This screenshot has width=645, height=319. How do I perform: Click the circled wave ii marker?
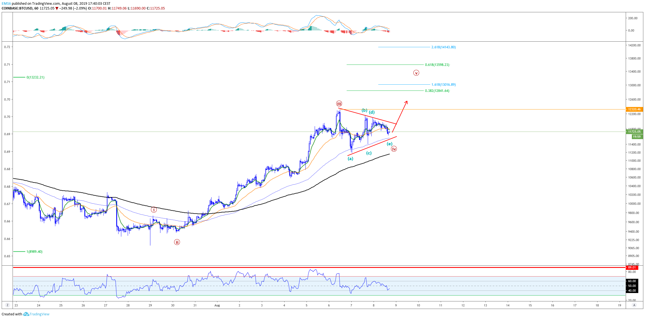click(177, 242)
